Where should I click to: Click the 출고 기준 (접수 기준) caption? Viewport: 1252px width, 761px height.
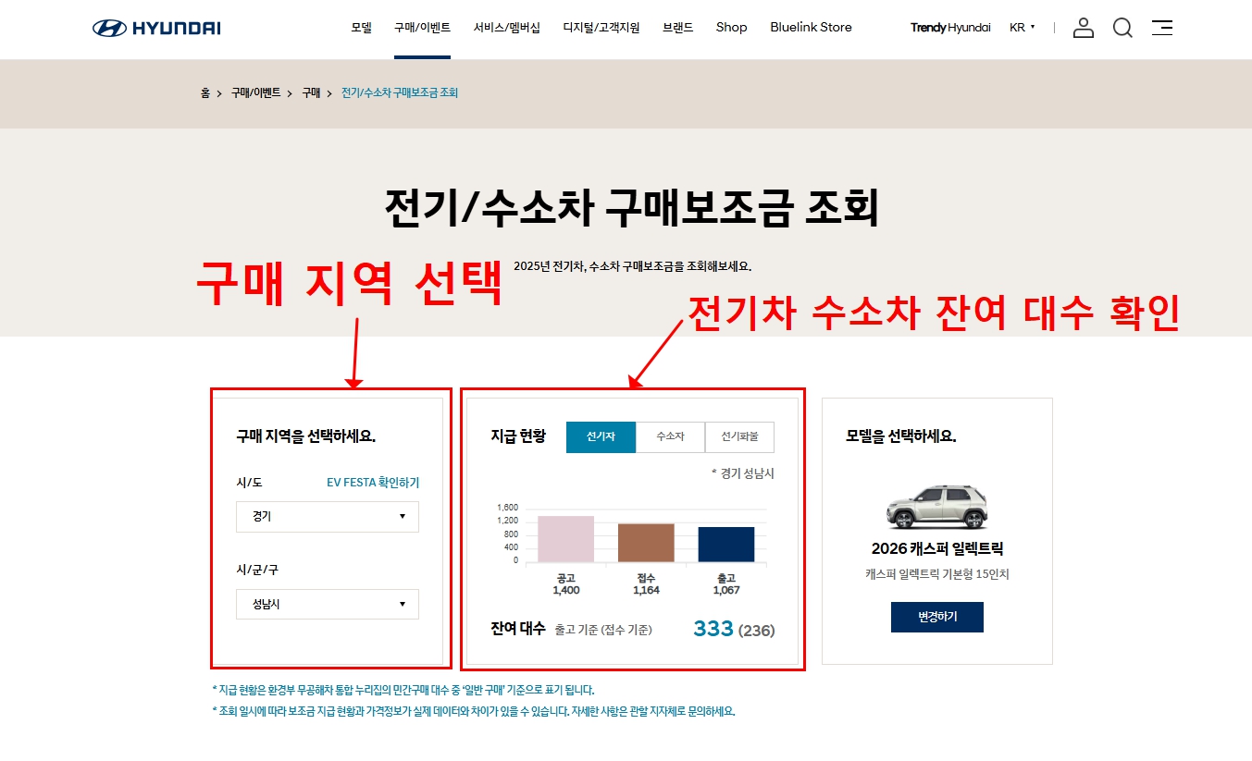pos(603,630)
